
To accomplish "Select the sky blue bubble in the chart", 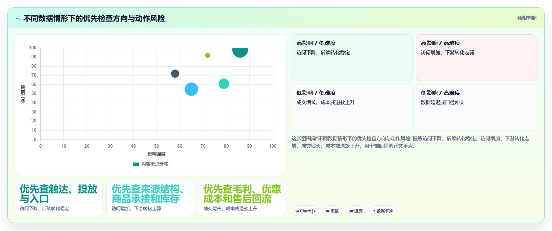I will [x=191, y=89].
